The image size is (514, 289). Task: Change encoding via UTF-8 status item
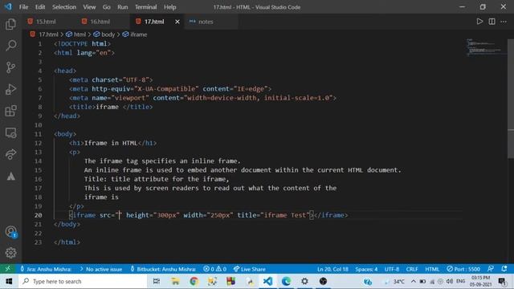[x=392, y=269]
